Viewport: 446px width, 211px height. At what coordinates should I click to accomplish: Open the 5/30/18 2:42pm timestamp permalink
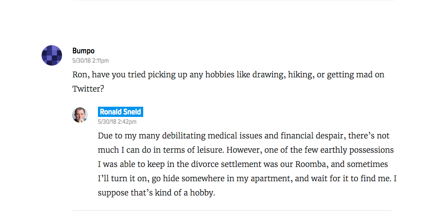pyautogui.click(x=117, y=122)
